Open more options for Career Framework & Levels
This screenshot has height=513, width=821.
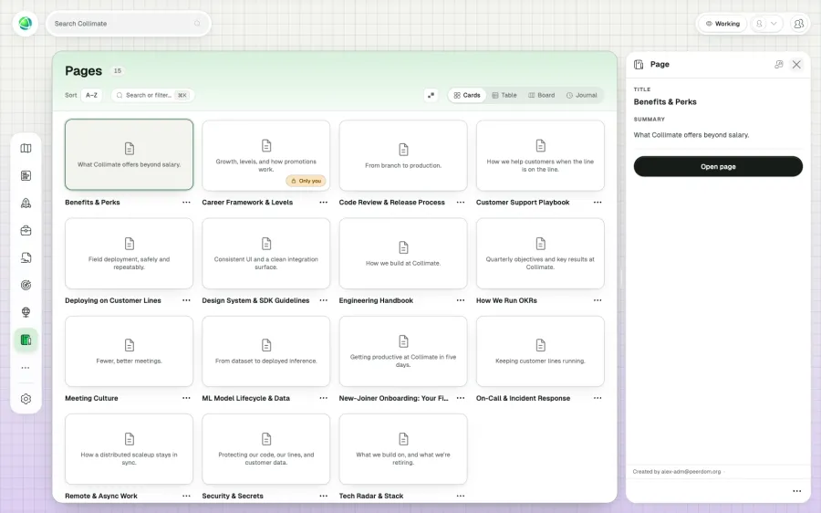point(324,203)
